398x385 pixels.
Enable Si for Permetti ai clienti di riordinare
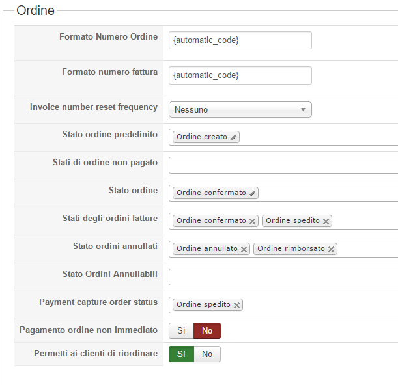pyautogui.click(x=181, y=354)
